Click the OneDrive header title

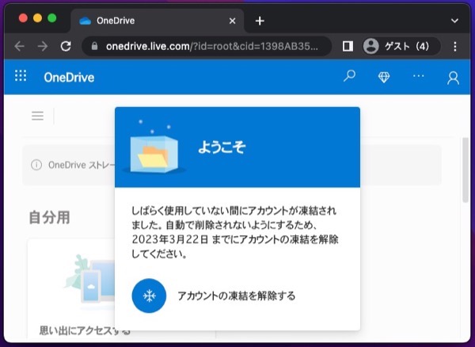[x=69, y=78]
